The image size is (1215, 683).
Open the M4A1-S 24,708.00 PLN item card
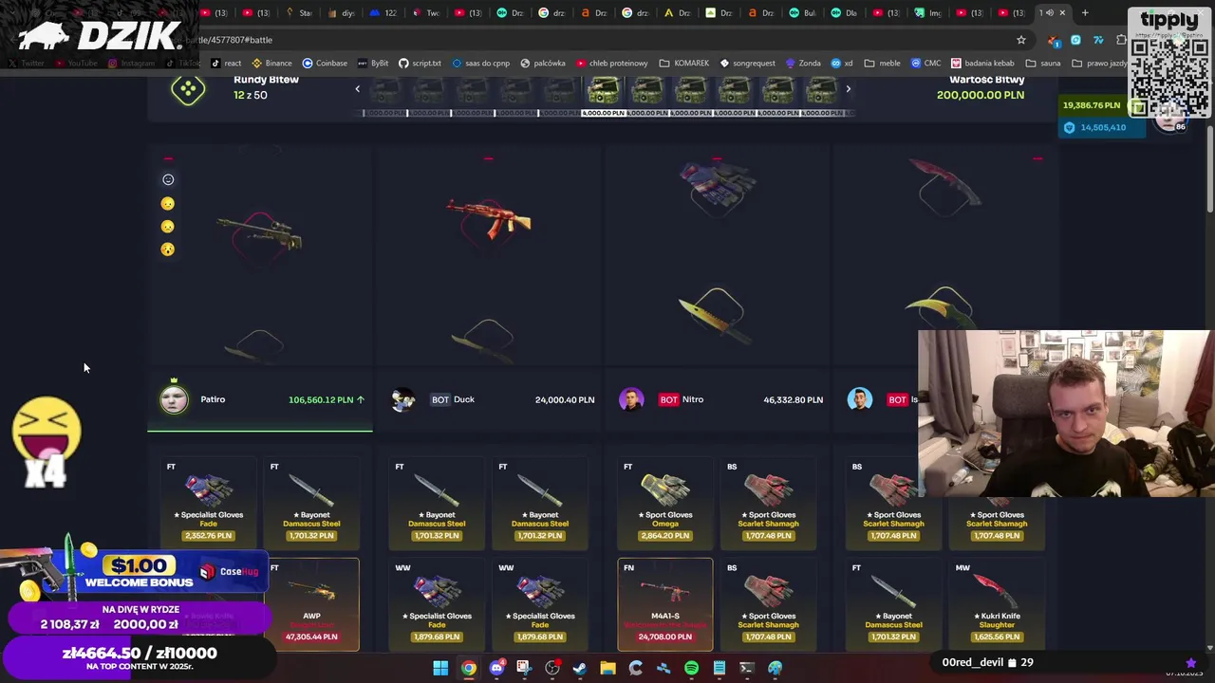point(664,604)
